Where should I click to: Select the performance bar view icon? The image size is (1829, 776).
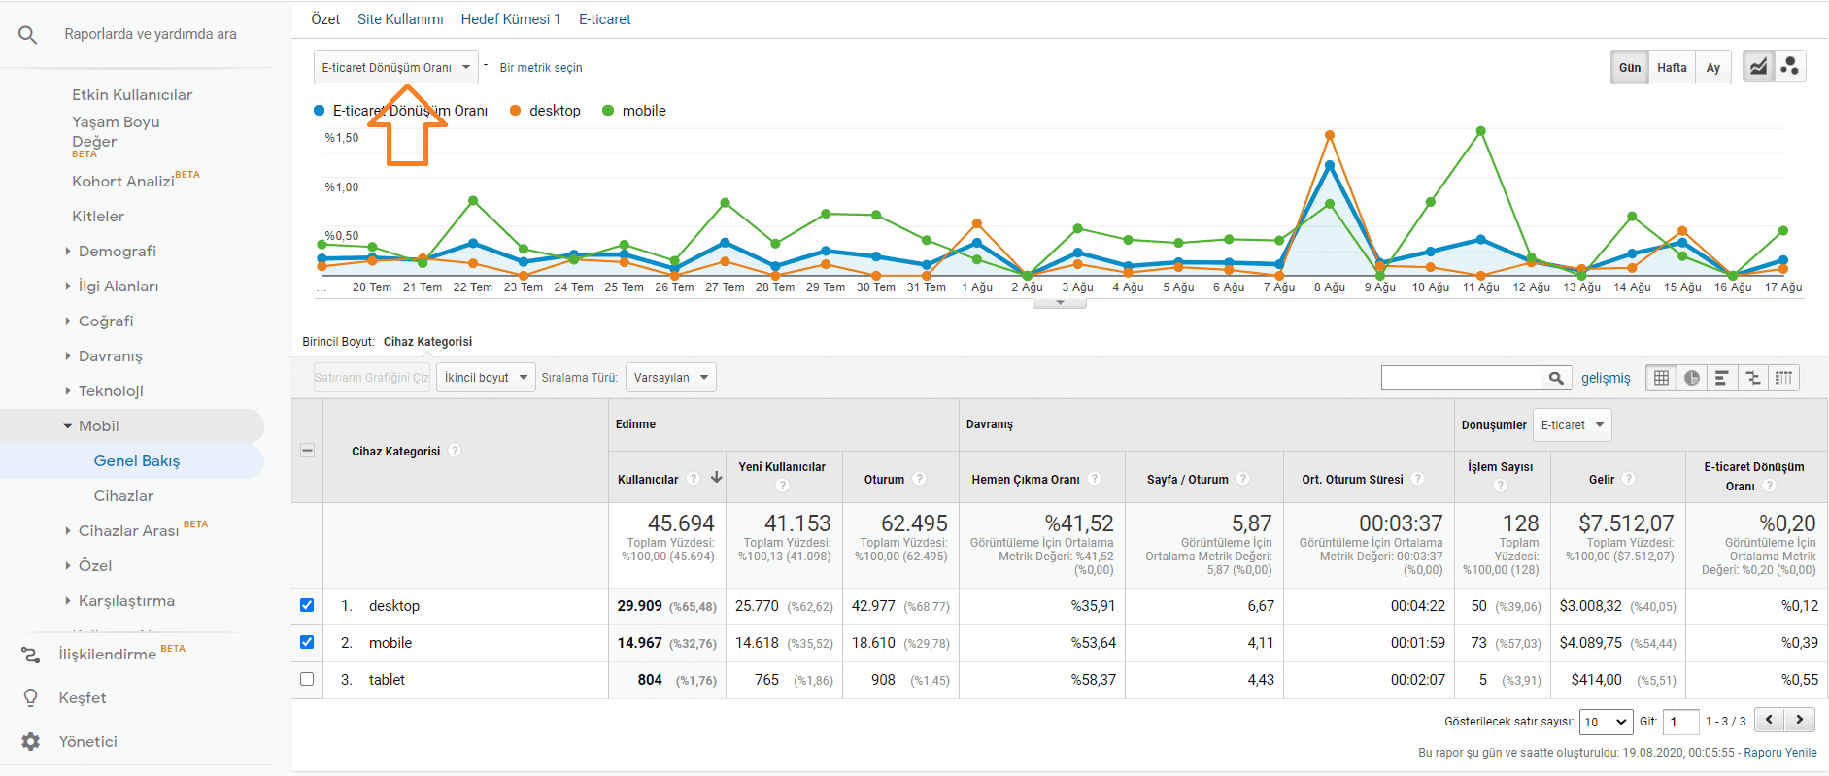coord(1722,378)
